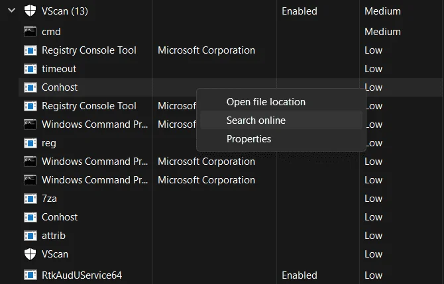Click the RtkAudUService64 icon
Screen dimensions: 444x284
pos(30,275)
